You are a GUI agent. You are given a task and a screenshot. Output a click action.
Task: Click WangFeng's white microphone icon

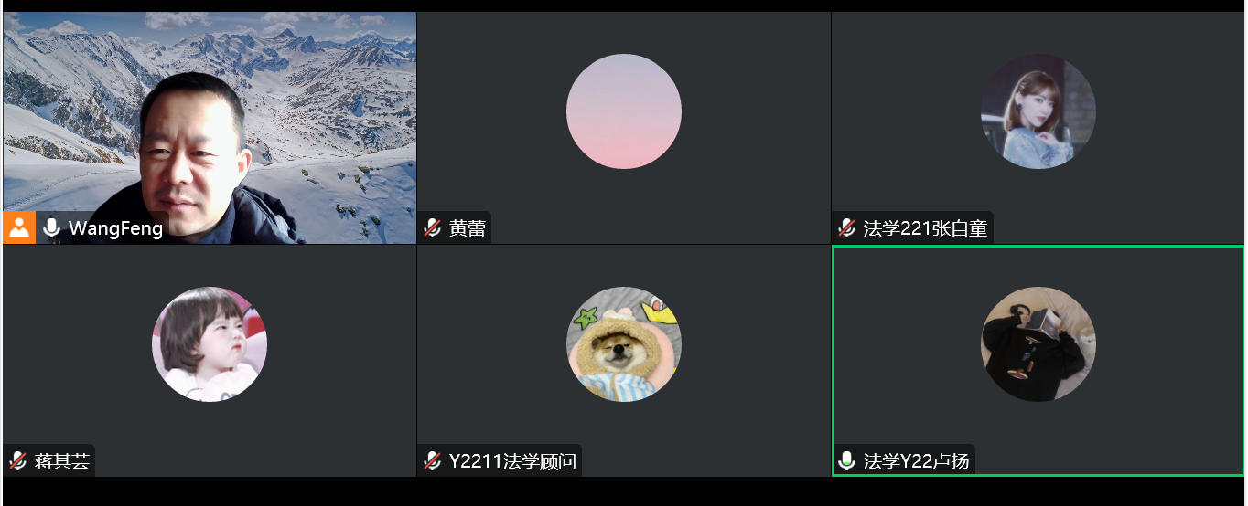coord(52,227)
